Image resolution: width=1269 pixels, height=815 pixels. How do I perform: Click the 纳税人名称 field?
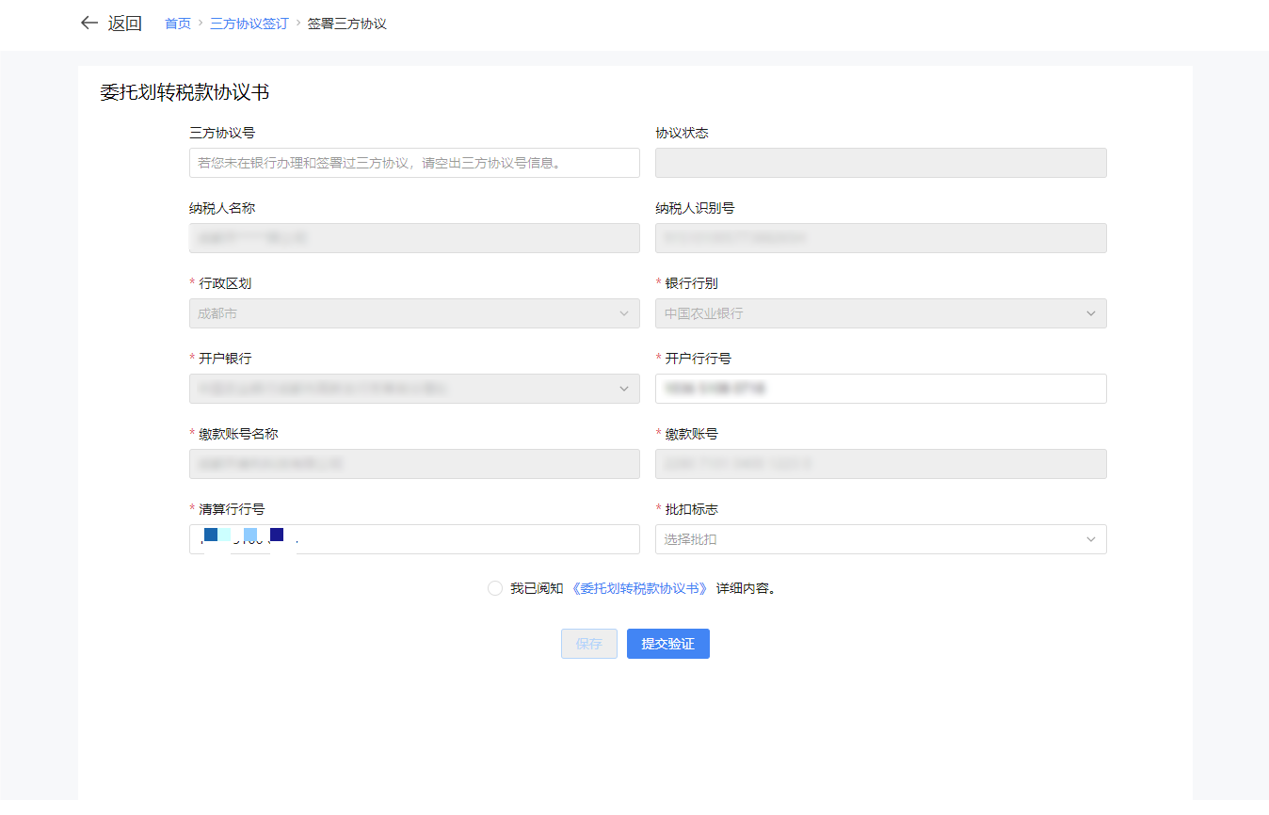tap(414, 238)
